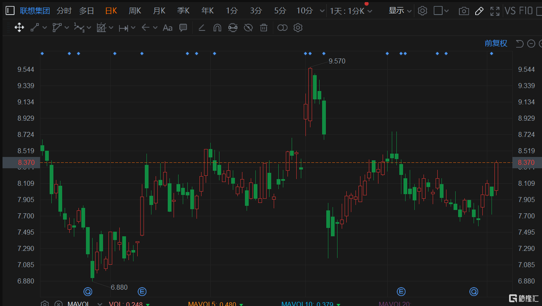Switch to 周K weekly chart tab
Image resolution: width=542 pixels, height=306 pixels.
click(135, 11)
